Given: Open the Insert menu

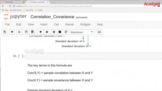Looking at the screenshot, I should (x=44, y=25).
